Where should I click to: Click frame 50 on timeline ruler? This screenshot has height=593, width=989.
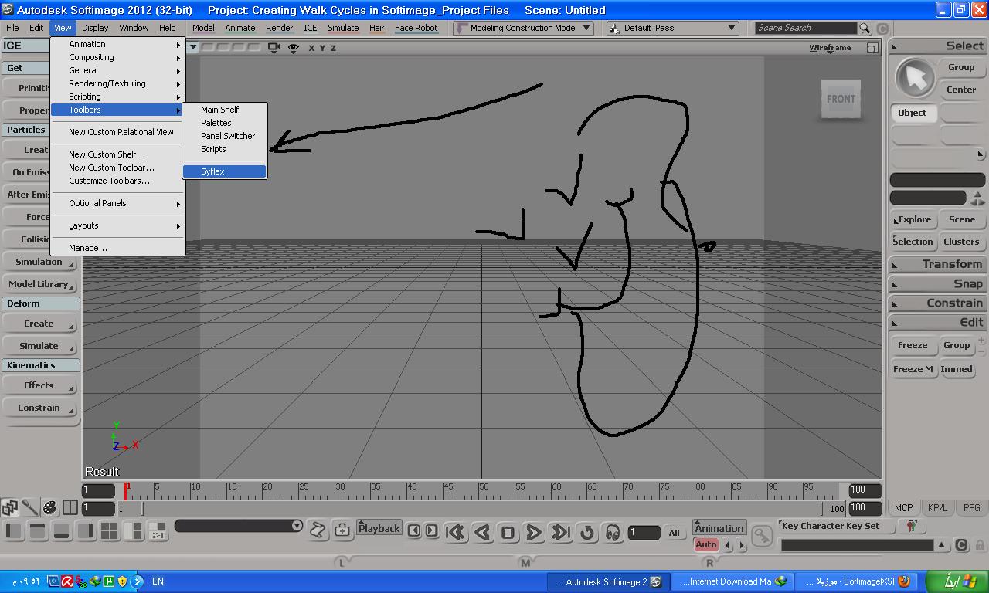484,488
